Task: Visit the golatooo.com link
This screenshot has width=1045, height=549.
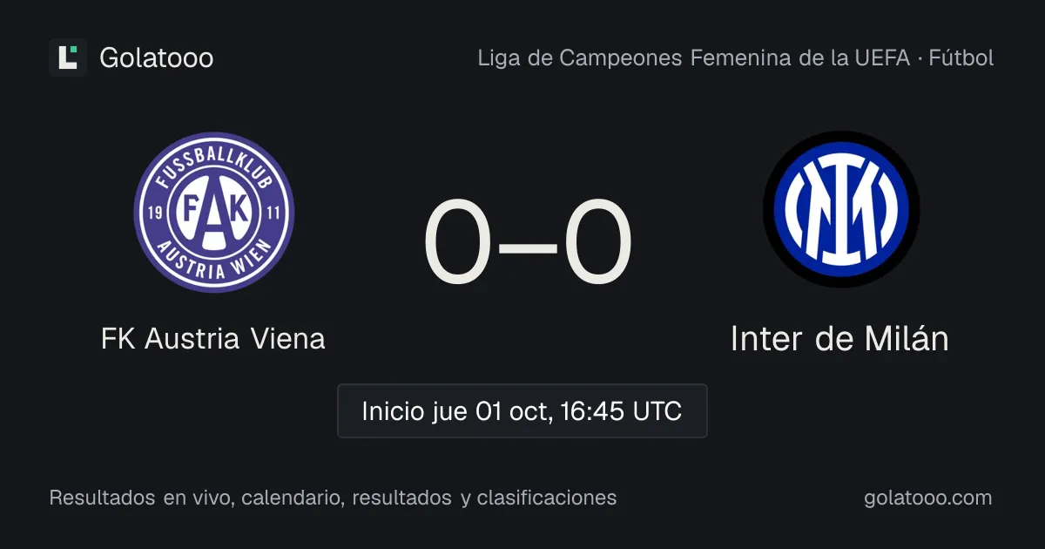Action: [x=928, y=498]
